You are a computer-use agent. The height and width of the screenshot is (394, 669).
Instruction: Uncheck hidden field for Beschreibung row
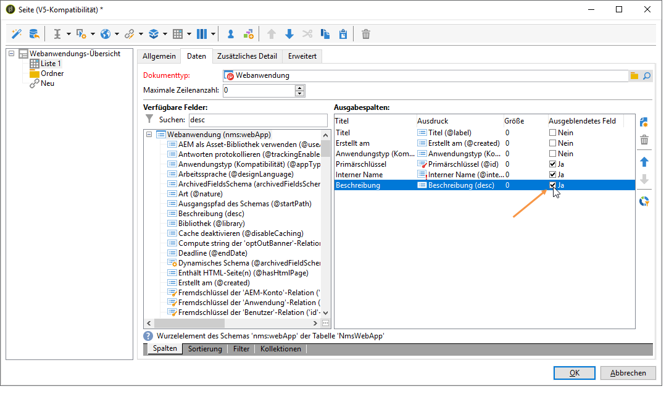click(552, 185)
